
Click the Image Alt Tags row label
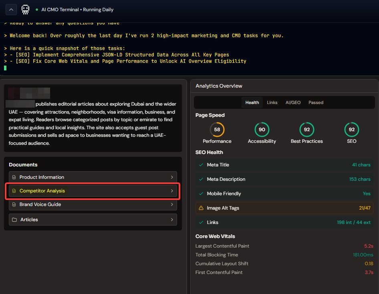pyautogui.click(x=223, y=208)
